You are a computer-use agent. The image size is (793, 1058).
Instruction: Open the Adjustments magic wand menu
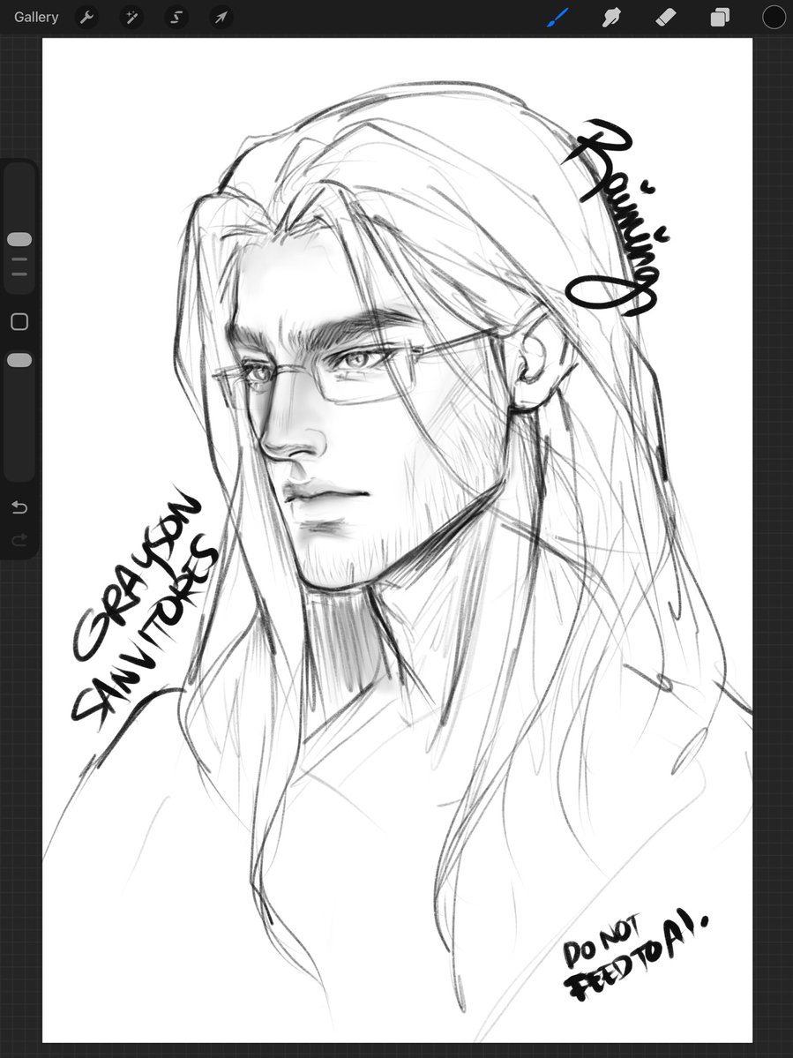[131, 17]
